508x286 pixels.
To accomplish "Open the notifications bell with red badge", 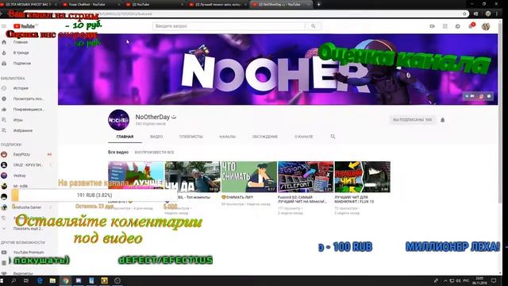I will tap(471, 25).
